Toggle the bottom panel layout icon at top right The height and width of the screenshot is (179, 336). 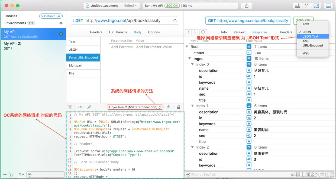pos(328,5)
